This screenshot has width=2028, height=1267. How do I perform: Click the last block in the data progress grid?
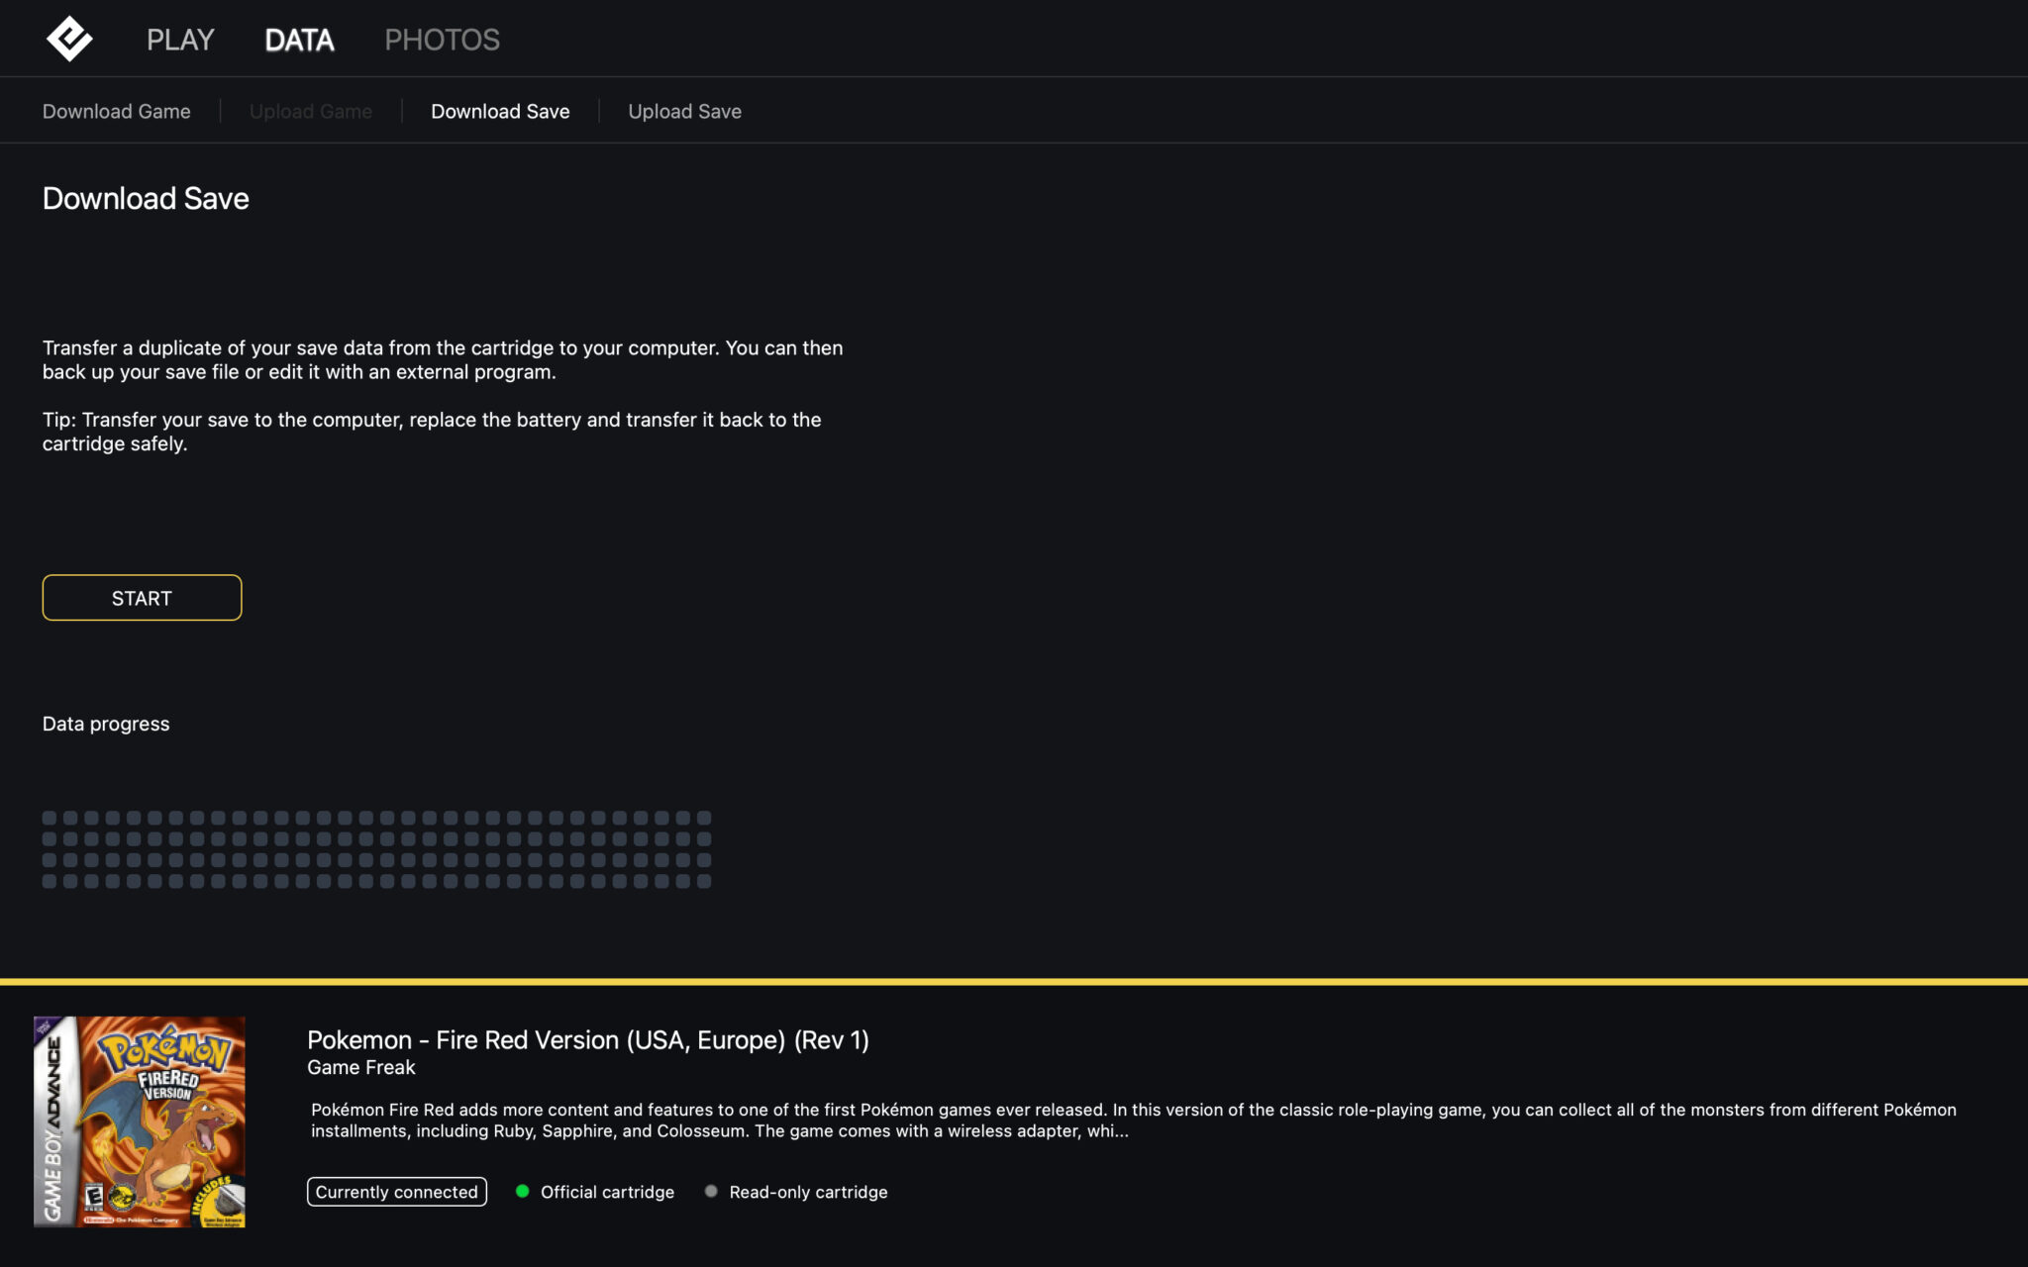[704, 881]
